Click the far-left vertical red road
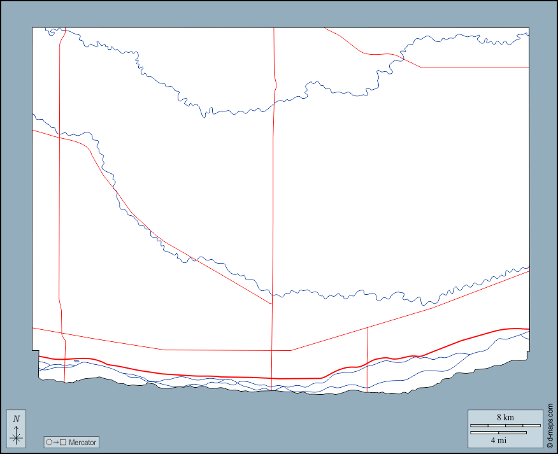This screenshot has height=454, width=558. (59, 191)
